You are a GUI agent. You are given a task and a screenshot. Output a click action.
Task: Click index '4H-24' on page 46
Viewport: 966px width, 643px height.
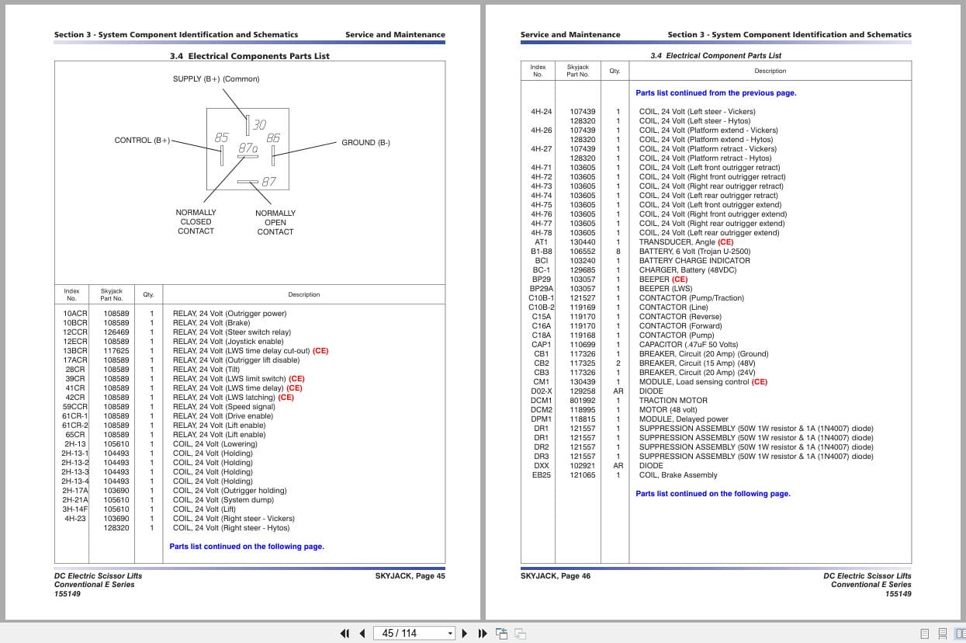tap(542, 112)
